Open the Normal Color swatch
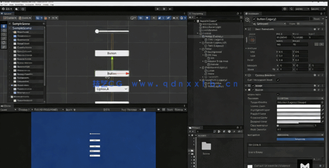Screen dimensions: 329x168 coord(299,106)
